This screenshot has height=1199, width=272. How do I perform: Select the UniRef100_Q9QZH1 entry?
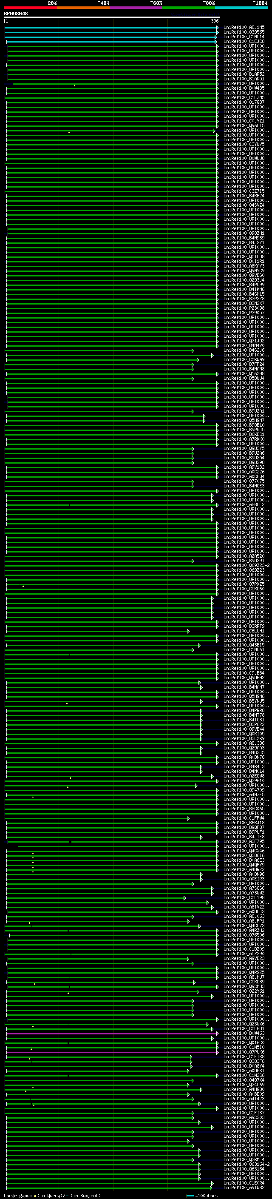tap(244, 233)
